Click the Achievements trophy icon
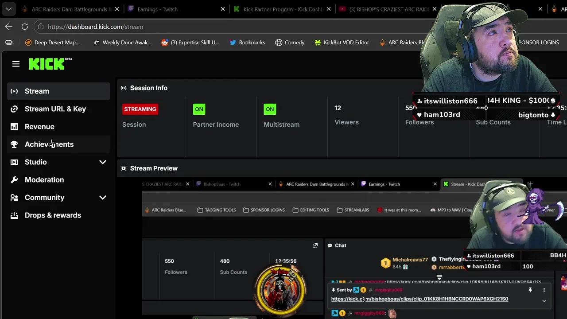567x319 pixels. pyautogui.click(x=14, y=144)
